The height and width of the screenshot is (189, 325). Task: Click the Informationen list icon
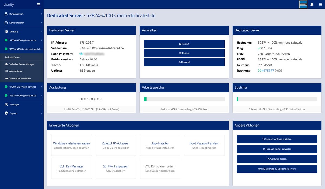click(6, 71)
